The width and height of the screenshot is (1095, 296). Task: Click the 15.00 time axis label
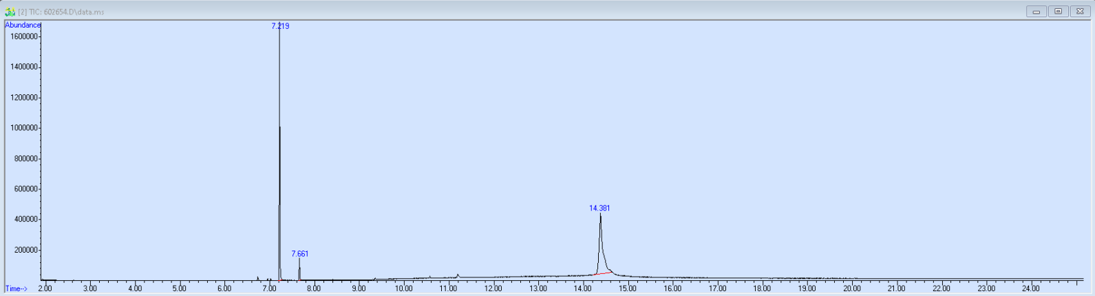627,288
